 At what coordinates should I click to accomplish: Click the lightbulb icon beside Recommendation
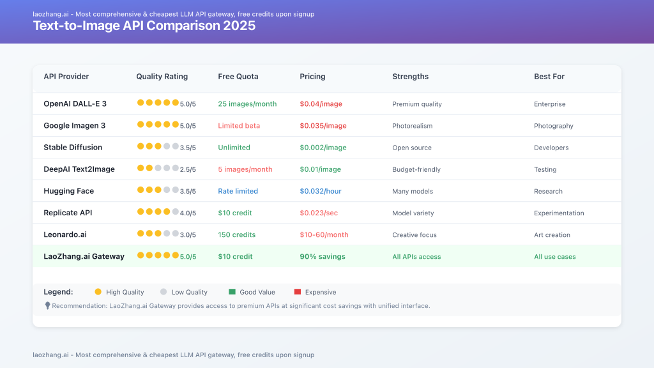47,306
